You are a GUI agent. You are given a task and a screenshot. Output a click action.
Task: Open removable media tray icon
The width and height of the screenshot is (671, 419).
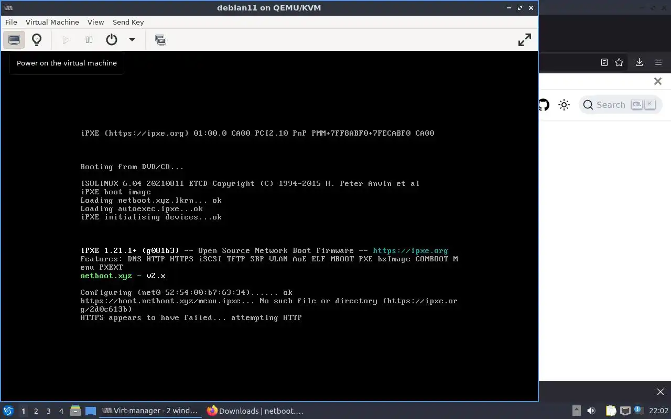pos(576,411)
